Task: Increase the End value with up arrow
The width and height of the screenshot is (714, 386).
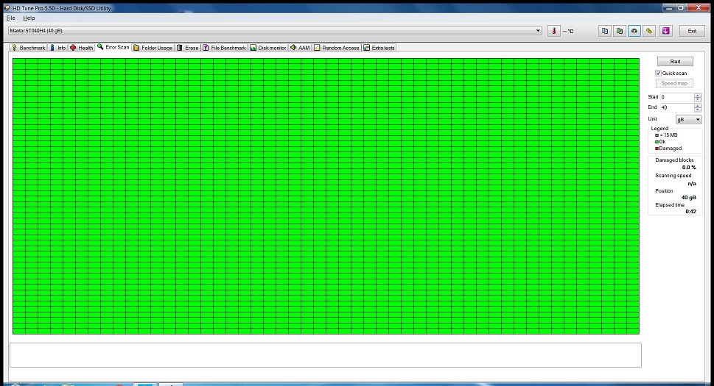Action: click(698, 105)
